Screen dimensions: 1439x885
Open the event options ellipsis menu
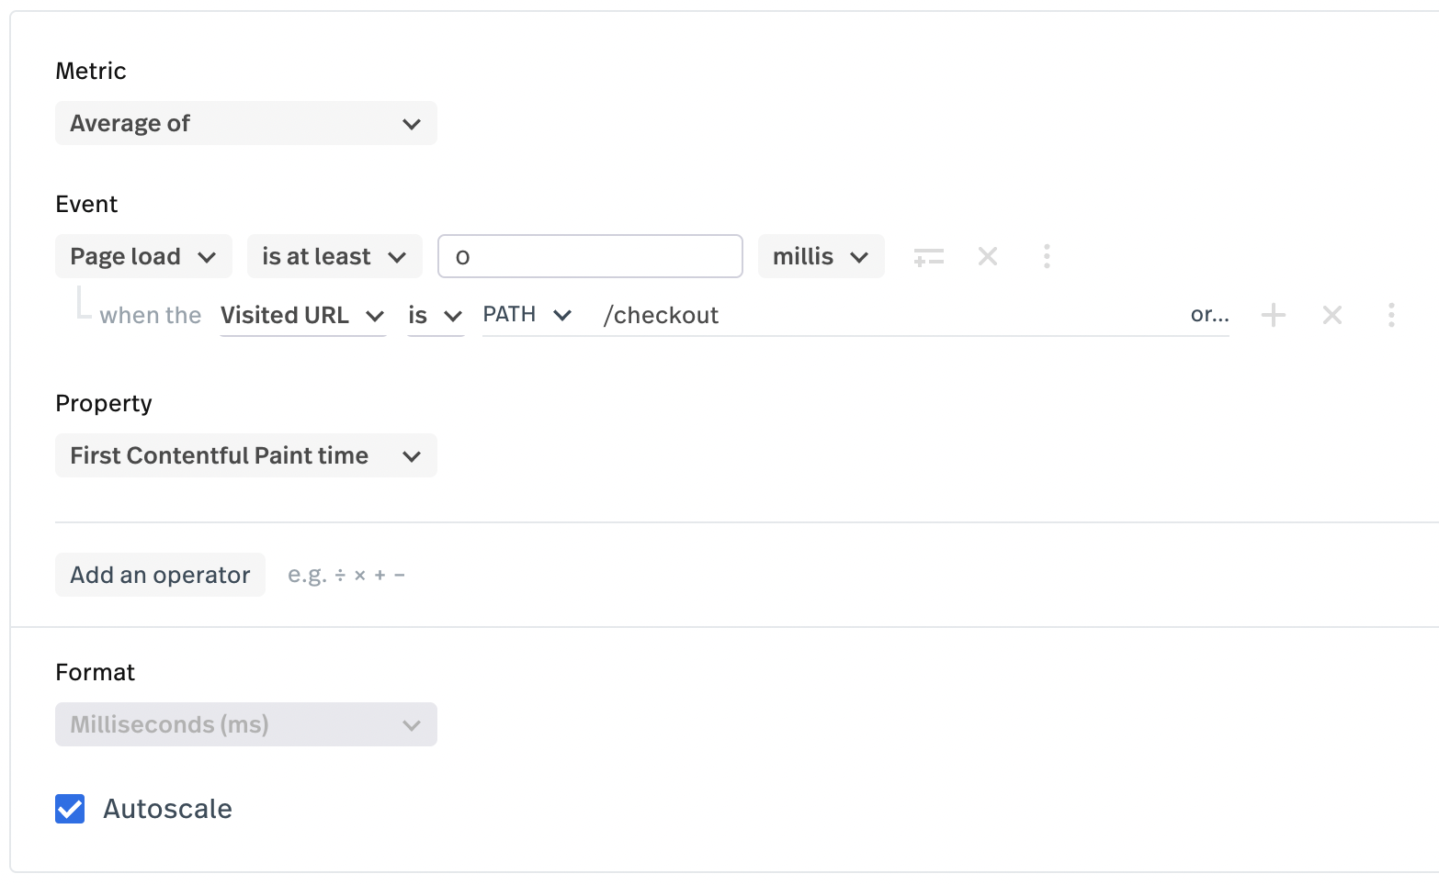pos(1047,256)
